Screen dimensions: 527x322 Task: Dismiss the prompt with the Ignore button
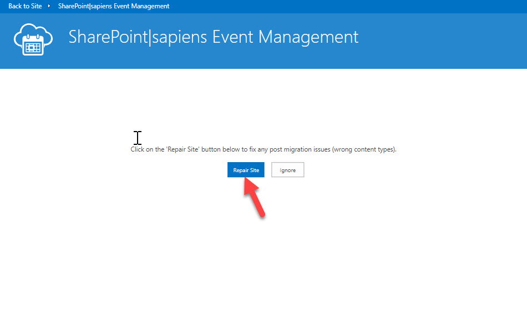[x=288, y=170]
